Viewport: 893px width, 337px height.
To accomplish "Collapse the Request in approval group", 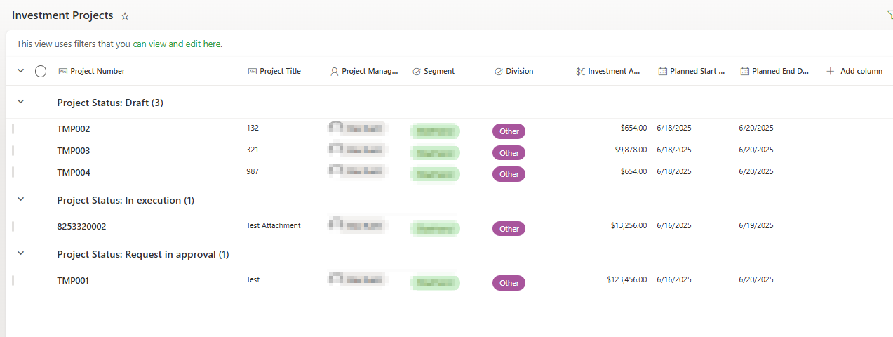I will pos(20,253).
